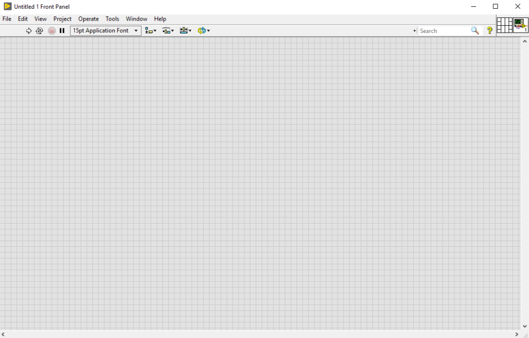Click the connector pane grid icon
529x338 pixels.
[504, 25]
